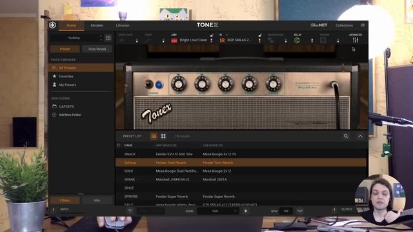Select the SOLO preset row
Screen dimensions: 413x232
click(x=241, y=171)
